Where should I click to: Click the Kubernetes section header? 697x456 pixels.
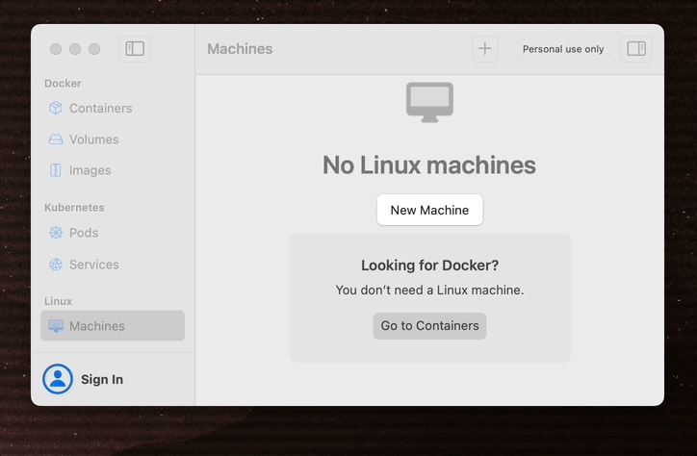point(74,208)
